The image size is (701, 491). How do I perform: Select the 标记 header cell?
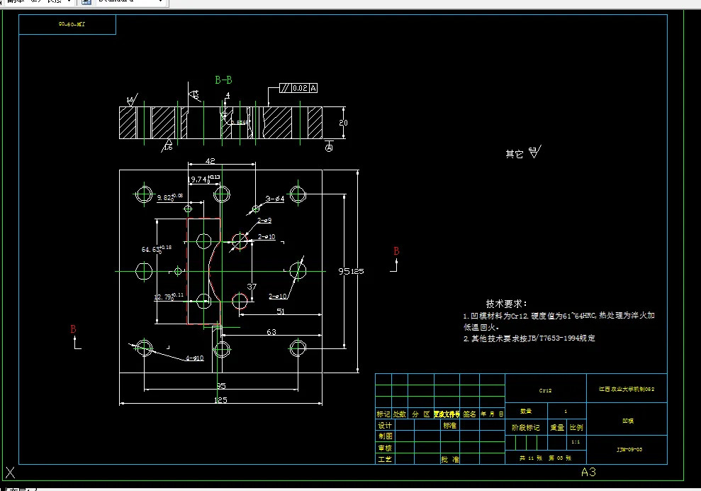383,414
